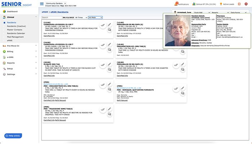This screenshot has height=144, width=252.
Task: Click the lifebuoy support icon
Action: (239, 4)
